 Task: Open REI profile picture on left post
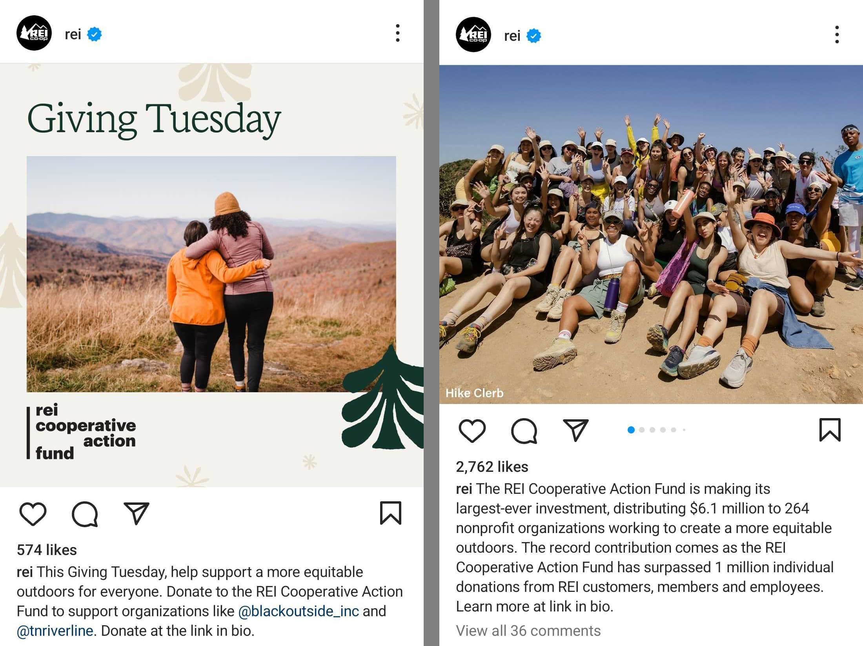(34, 33)
